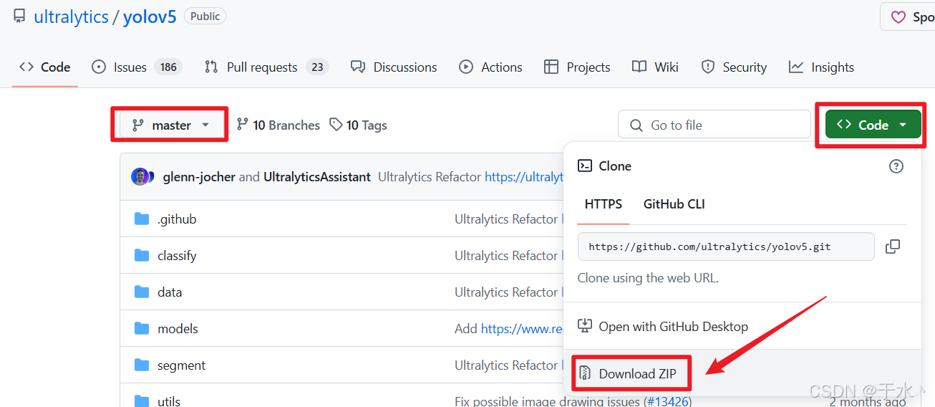Click the yolov5 repository name link
935x407 pixels.
[x=150, y=17]
